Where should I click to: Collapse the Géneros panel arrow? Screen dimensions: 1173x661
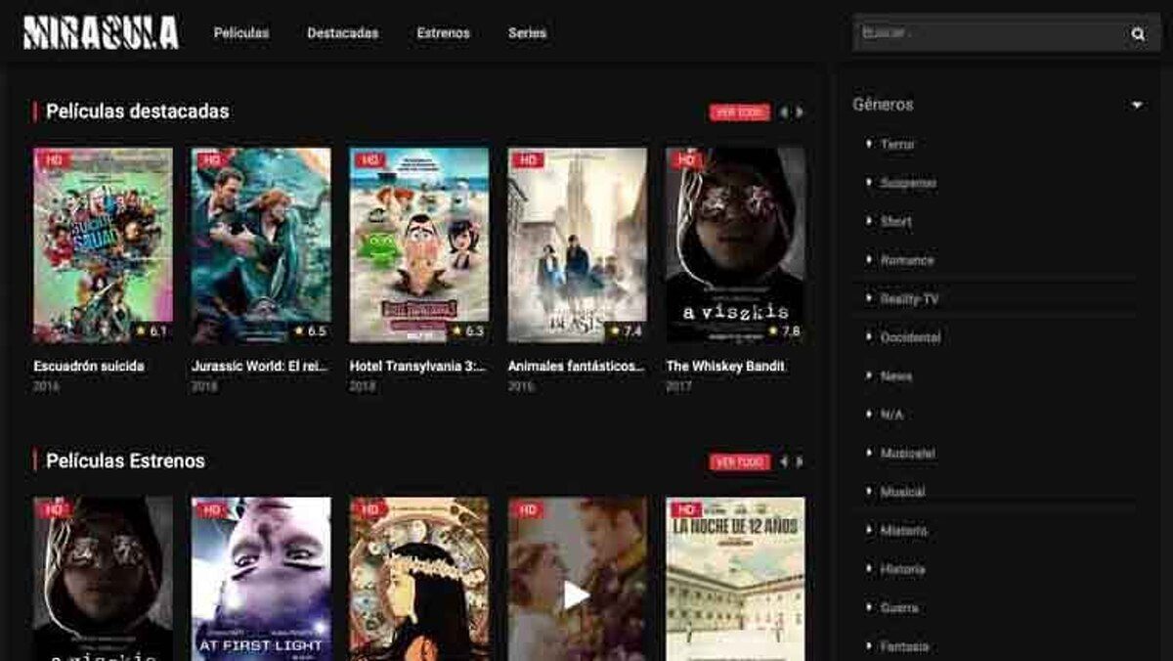[1137, 105]
